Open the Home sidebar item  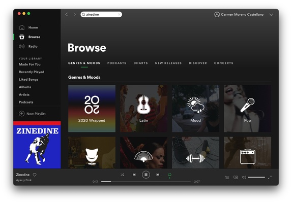(28, 27)
